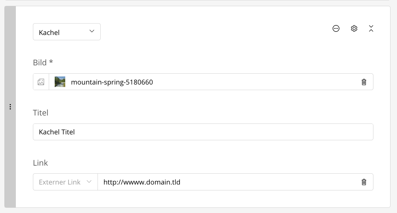Image resolution: width=397 pixels, height=213 pixels.
Task: Click the image picker icon in Bild field
Action: tap(41, 82)
